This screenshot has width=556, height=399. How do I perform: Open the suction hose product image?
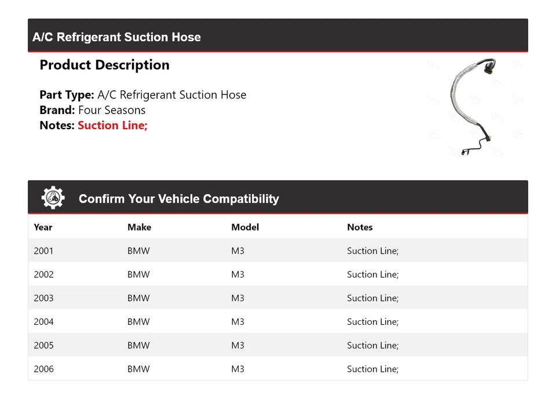(472, 107)
